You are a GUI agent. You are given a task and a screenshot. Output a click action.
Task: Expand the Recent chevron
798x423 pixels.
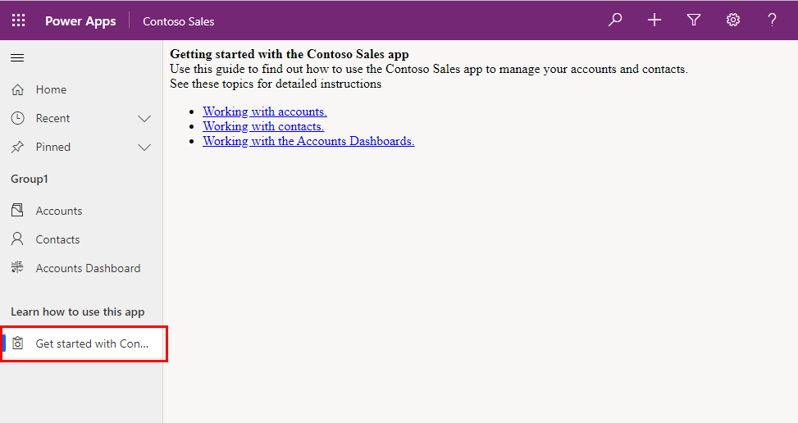[144, 118]
